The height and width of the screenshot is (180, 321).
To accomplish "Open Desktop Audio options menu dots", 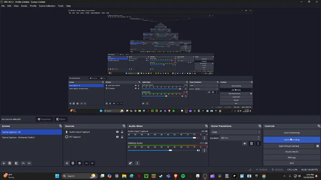I will pyautogui.click(x=204, y=150).
